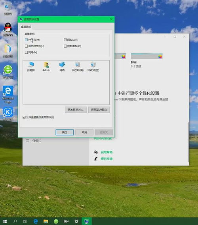Click the 获取帮助 help chat icon

(96, 152)
